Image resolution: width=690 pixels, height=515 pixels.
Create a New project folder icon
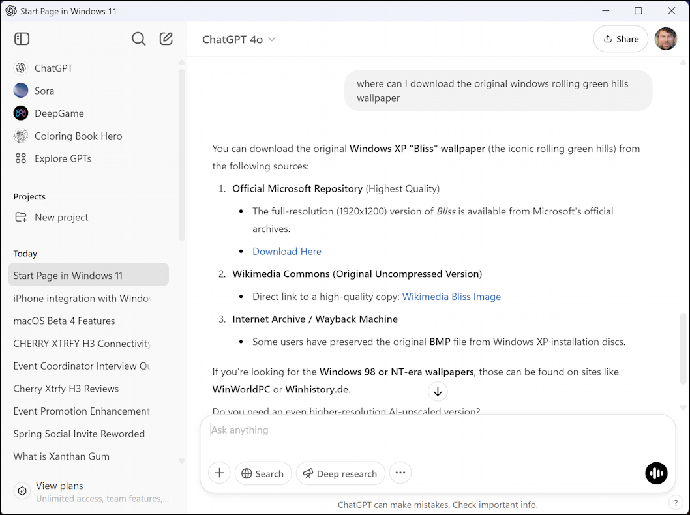[21, 217]
